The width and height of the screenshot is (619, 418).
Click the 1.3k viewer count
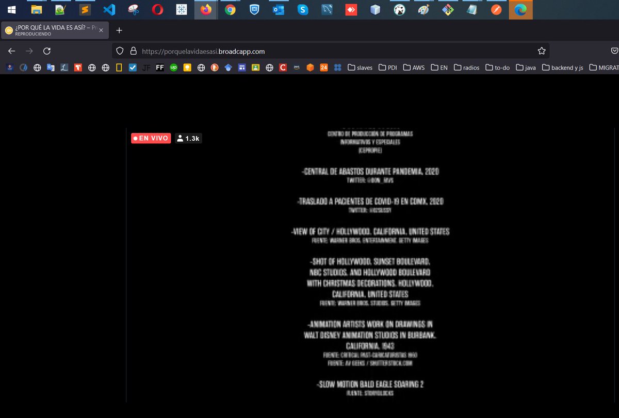tap(188, 138)
